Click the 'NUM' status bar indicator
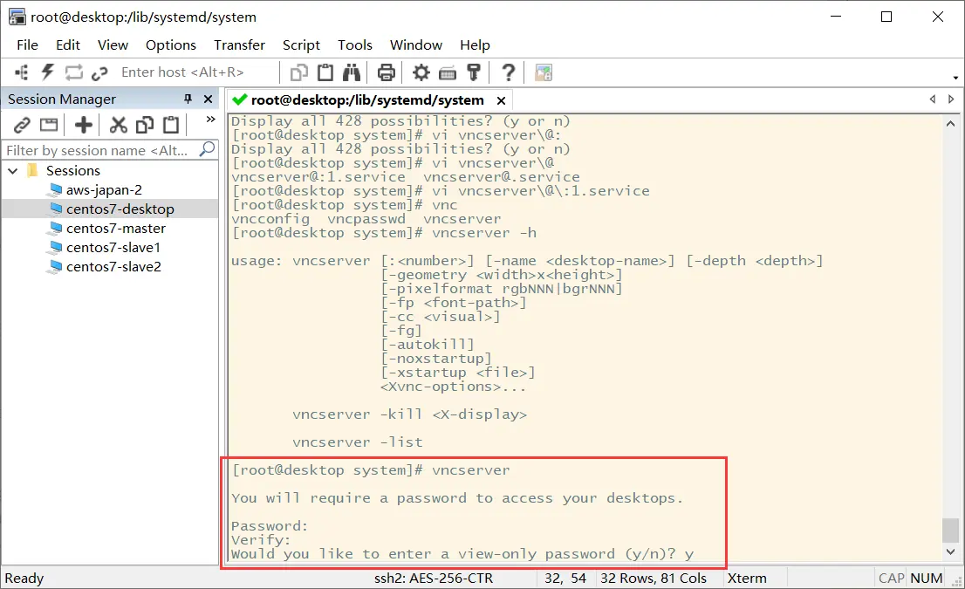Viewport: 965px width, 589px height. point(927,578)
